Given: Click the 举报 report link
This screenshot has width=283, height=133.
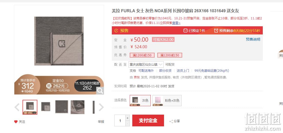Looking at the screenshot, I should click(101, 122).
